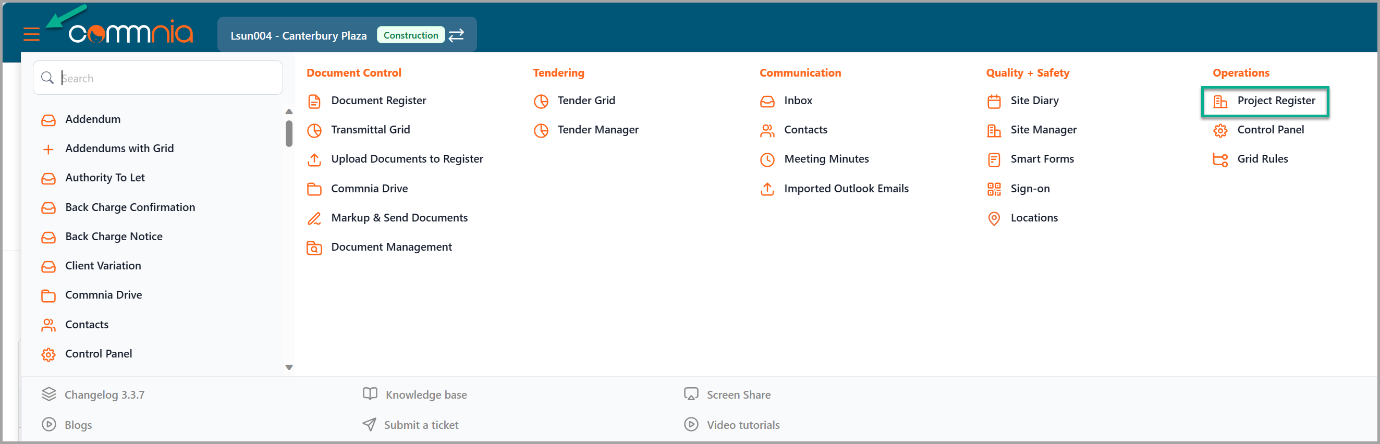This screenshot has width=1380, height=444.
Task: Open Addendum from the sidebar list
Action: tap(93, 119)
